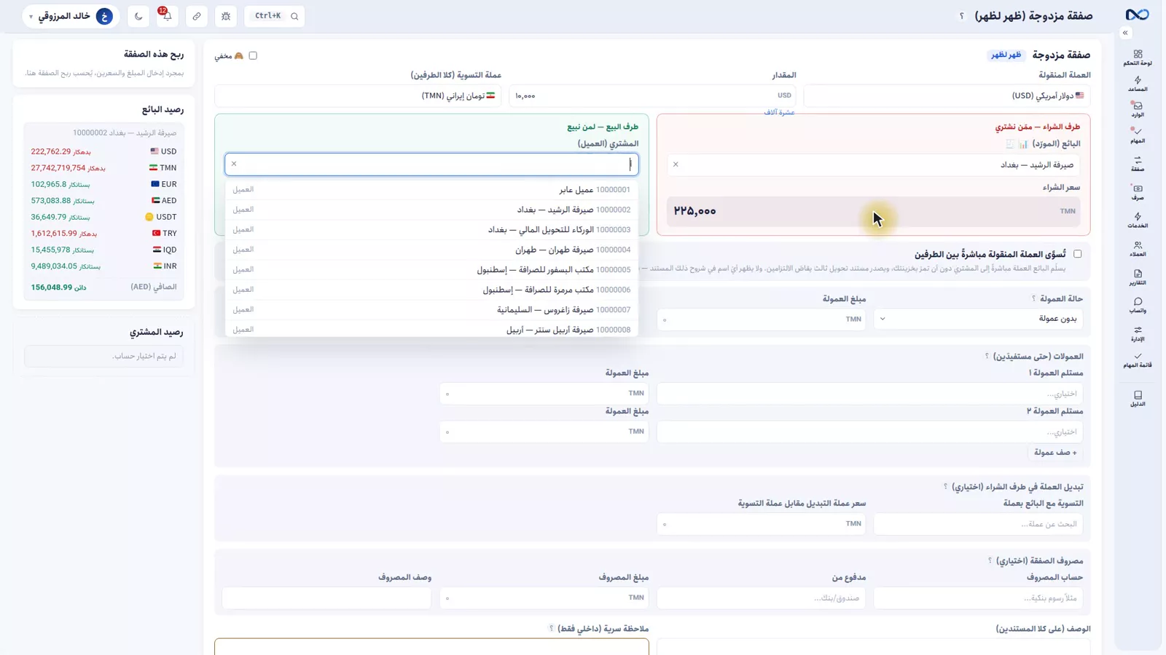Click the وصف المصروف description field
Viewport: 1166px width, 655px height.
pyautogui.click(x=326, y=598)
